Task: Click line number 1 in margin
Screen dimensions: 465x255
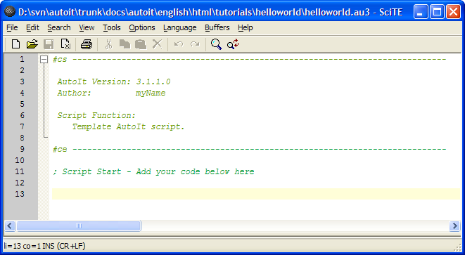Action: 22,59
